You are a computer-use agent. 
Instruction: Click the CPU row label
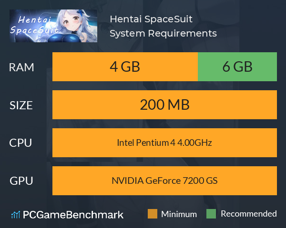20,142
